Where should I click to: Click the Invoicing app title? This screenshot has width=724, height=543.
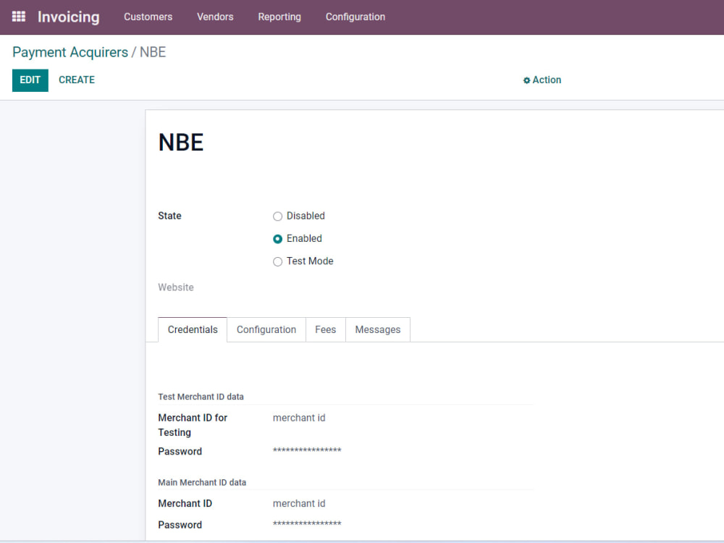pos(68,17)
